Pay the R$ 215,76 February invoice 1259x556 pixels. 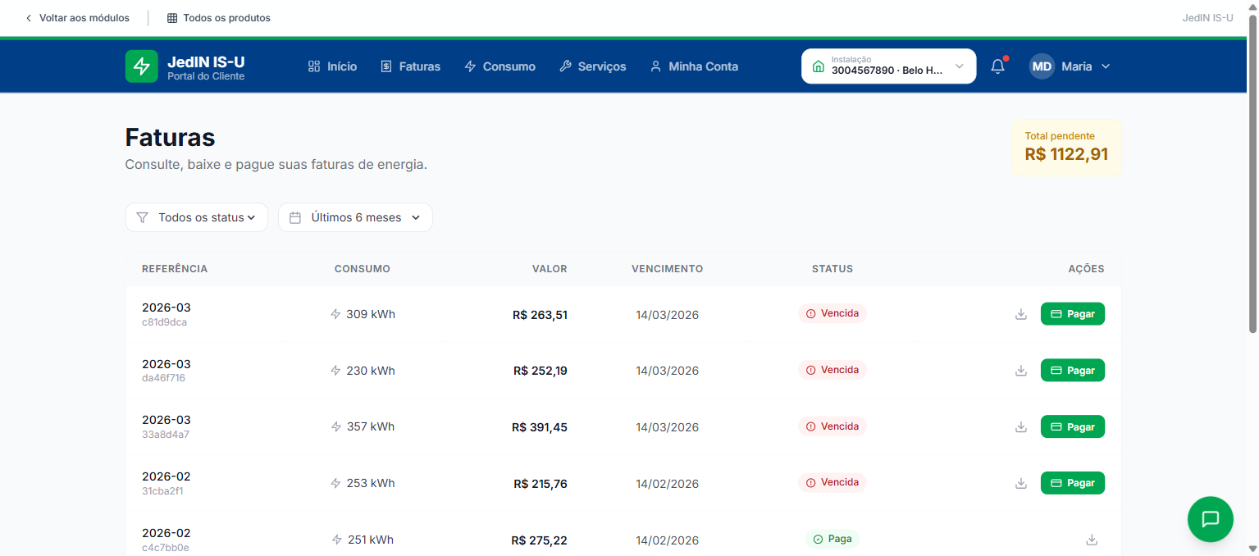pyautogui.click(x=1072, y=484)
